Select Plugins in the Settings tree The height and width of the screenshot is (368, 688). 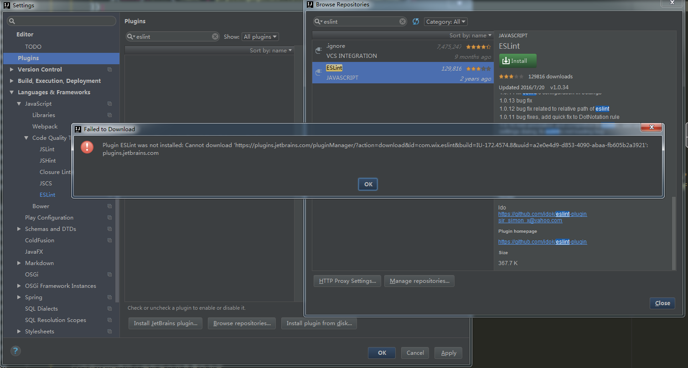point(61,58)
